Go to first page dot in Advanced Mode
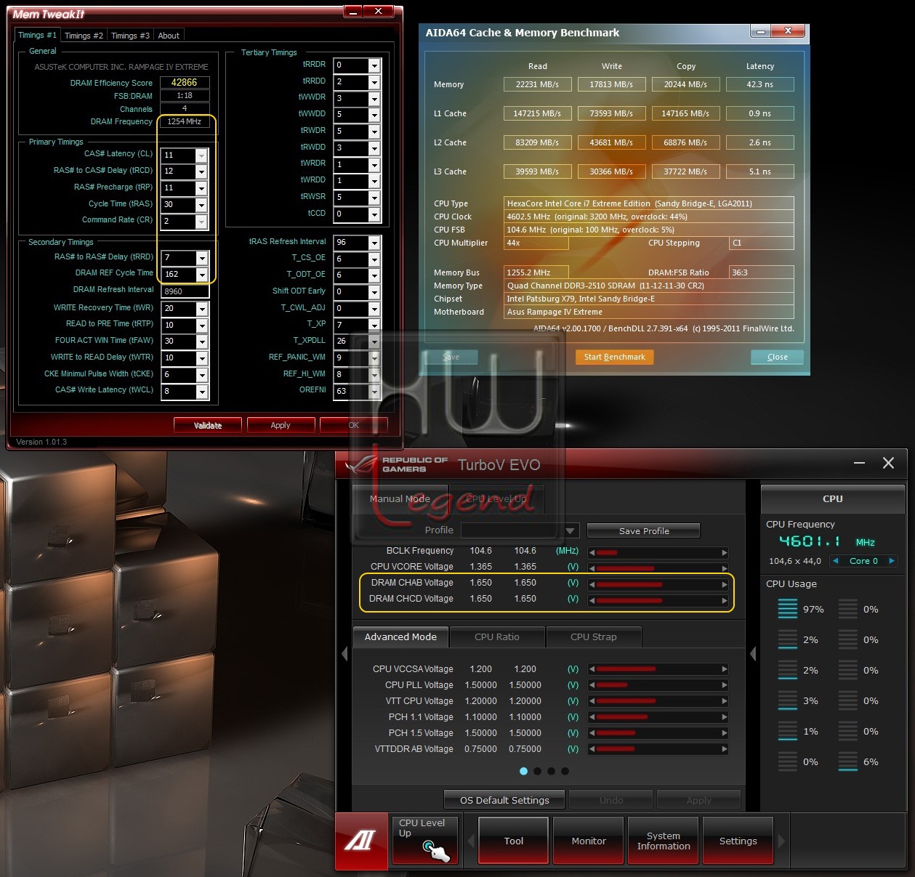The width and height of the screenshot is (915, 877). pyautogui.click(x=523, y=771)
